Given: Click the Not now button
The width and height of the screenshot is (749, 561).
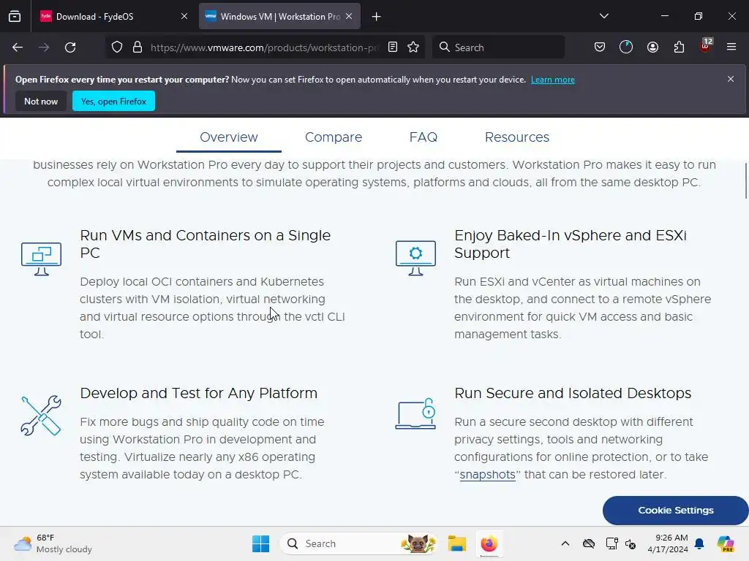Looking at the screenshot, I should tap(41, 101).
